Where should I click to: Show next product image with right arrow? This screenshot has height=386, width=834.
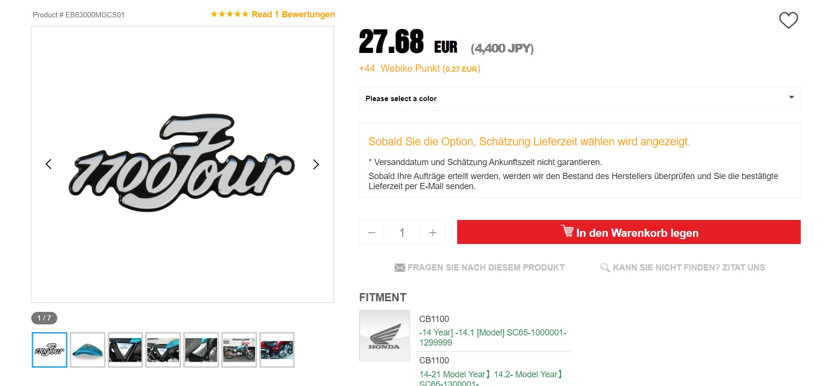tap(316, 165)
